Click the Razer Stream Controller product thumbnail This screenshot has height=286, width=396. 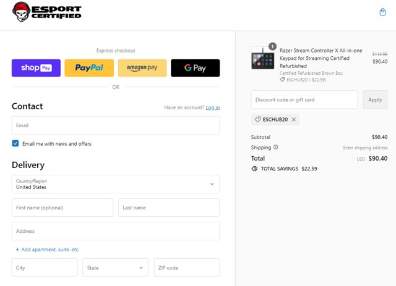click(x=262, y=58)
